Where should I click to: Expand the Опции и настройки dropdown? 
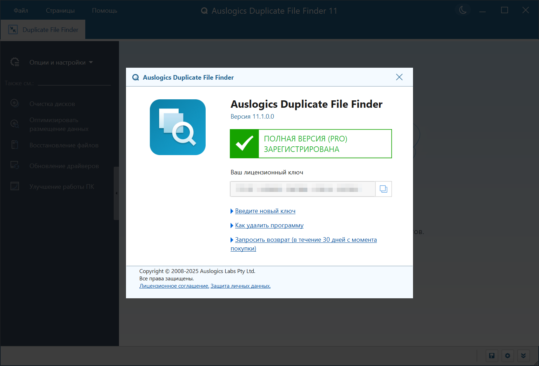[61, 62]
